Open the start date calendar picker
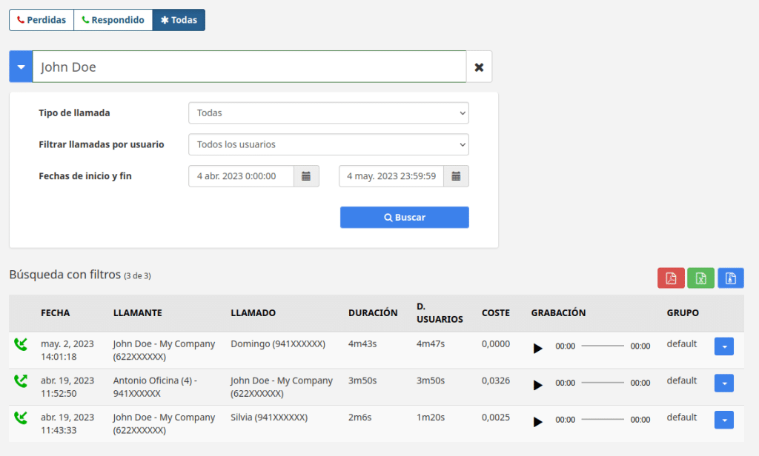The image size is (759, 456). point(307,175)
